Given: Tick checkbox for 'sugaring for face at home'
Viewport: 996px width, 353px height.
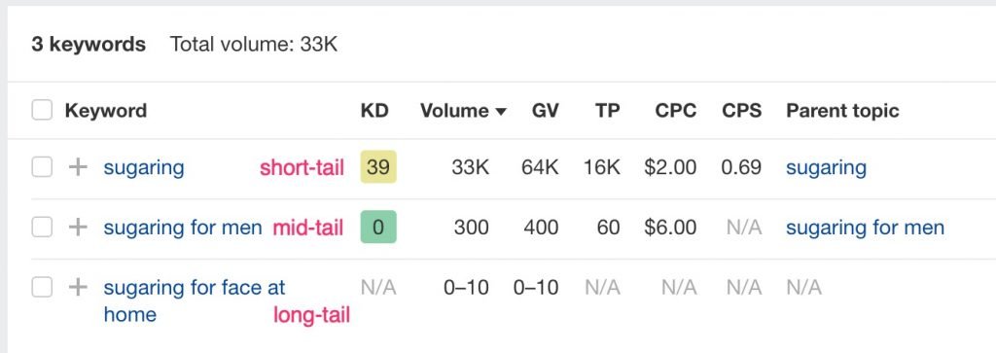Looking at the screenshot, I should (x=42, y=288).
